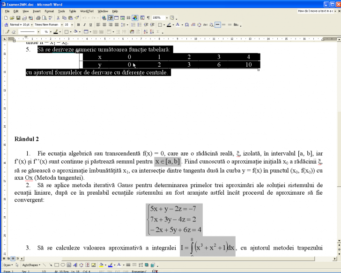Print the document
This screenshot has width=341, height=273.
pos(38,18)
